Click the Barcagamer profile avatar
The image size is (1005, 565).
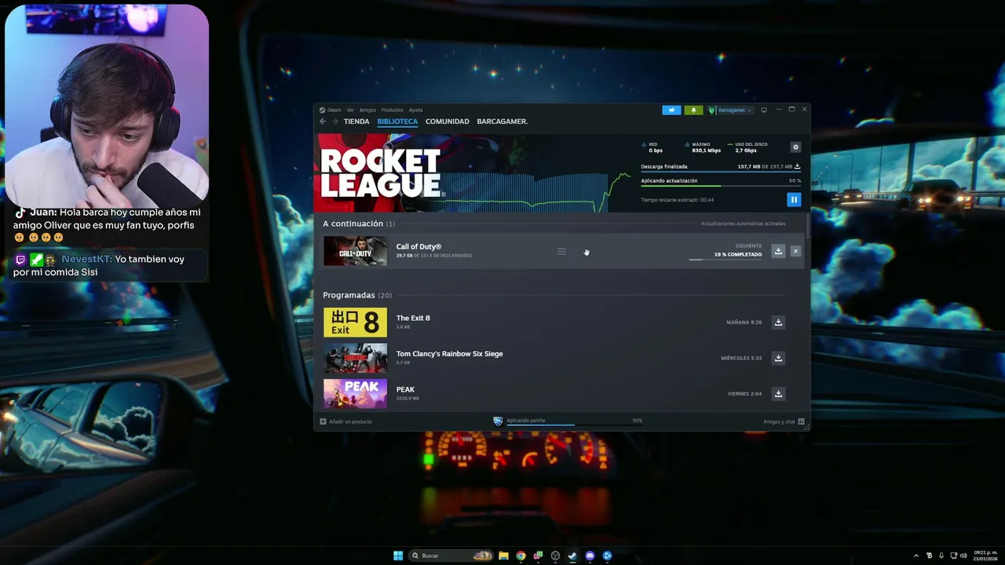[x=711, y=110]
